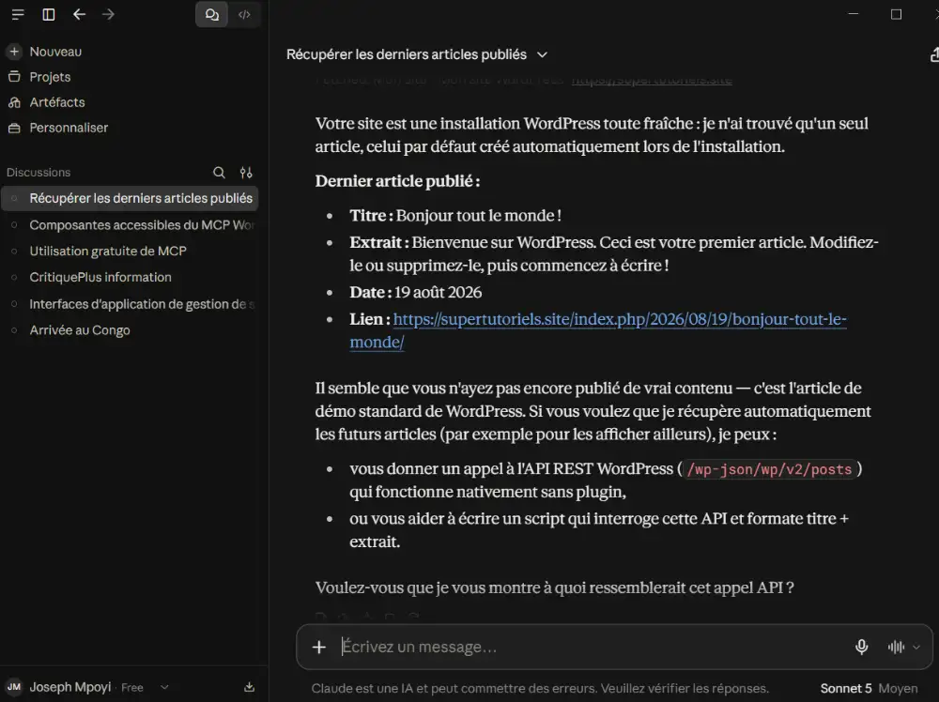Viewport: 939px width, 702px height.
Task: Click the JM user avatar
Action: (14, 687)
